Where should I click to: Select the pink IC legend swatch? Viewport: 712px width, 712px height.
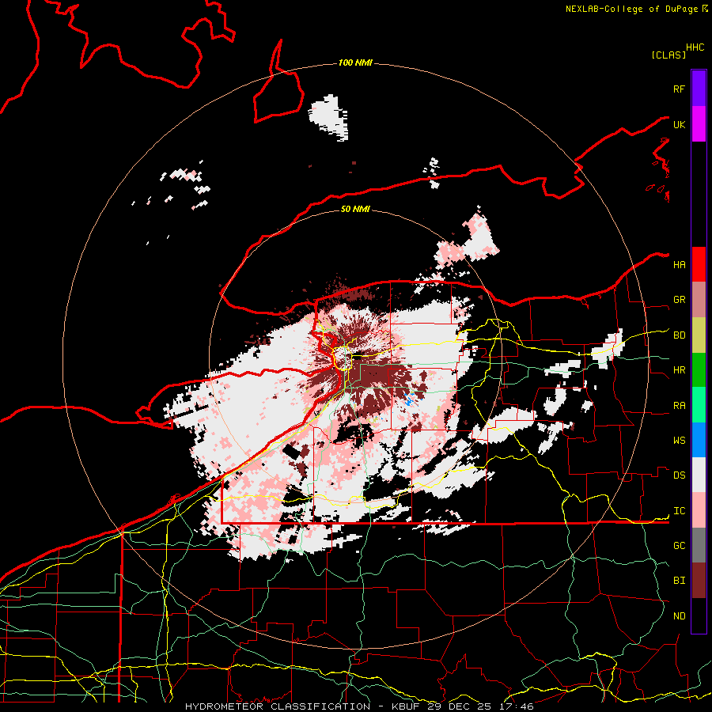point(699,510)
